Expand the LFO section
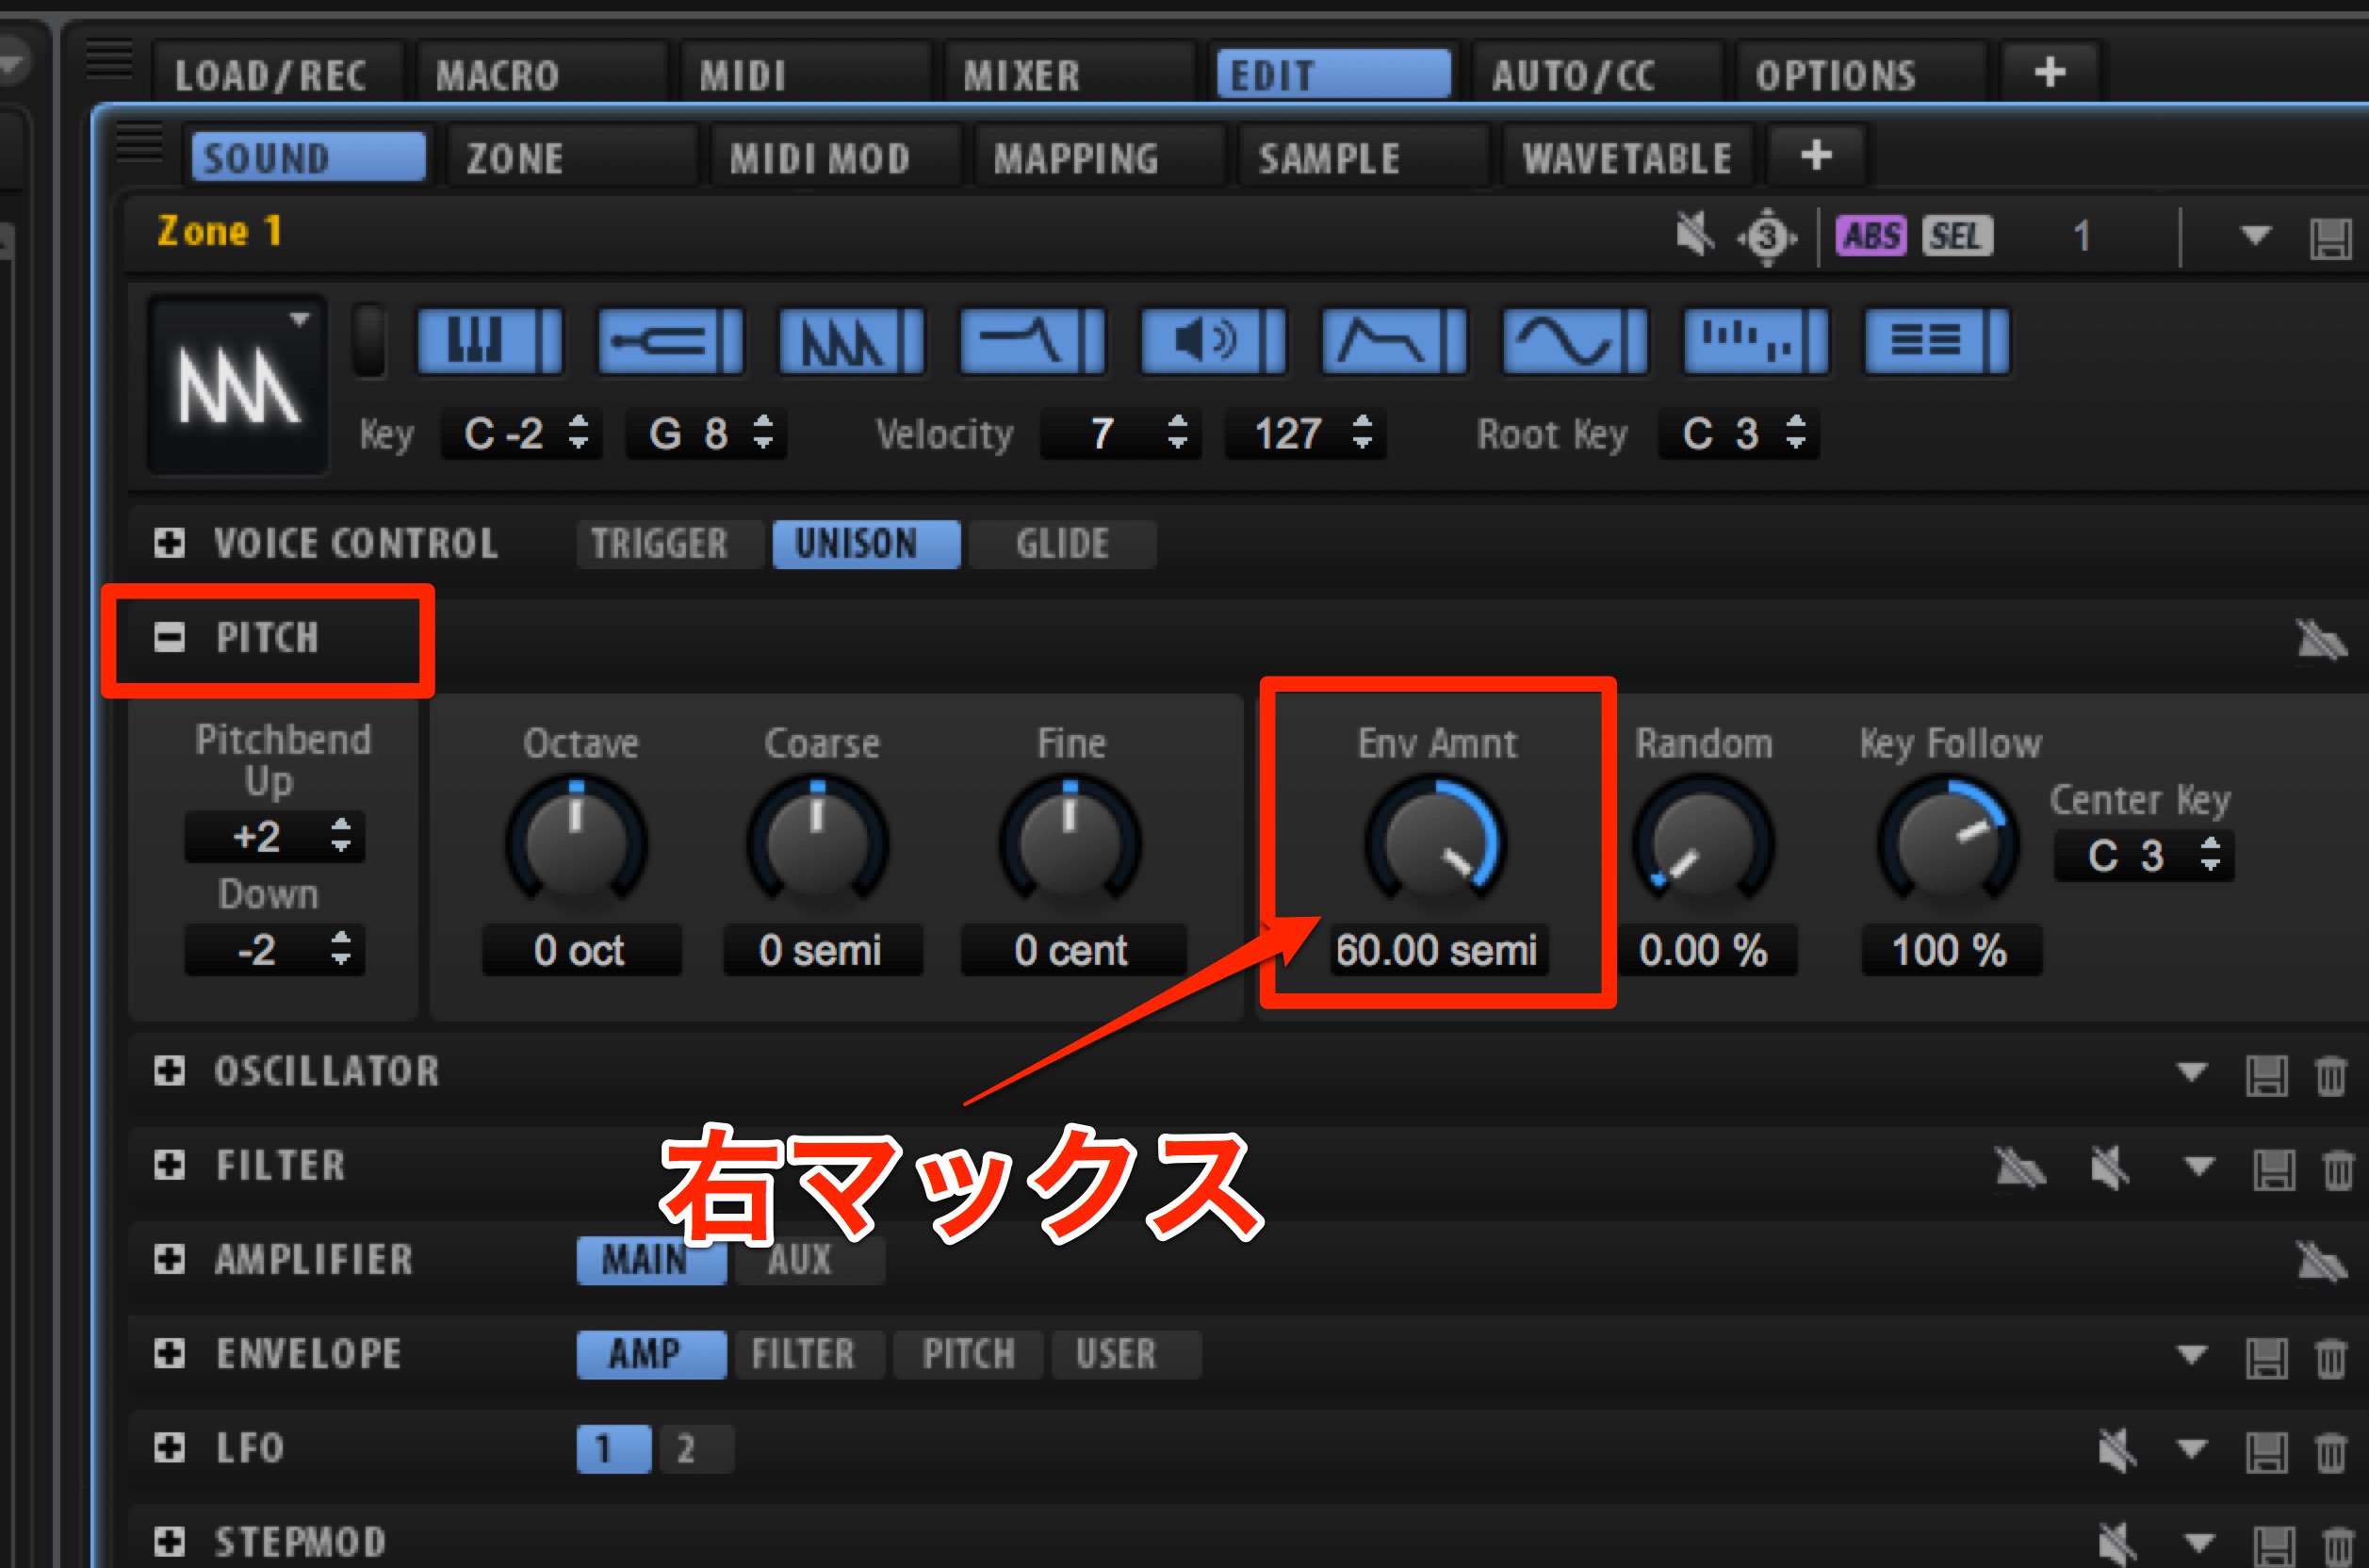 coord(169,1448)
